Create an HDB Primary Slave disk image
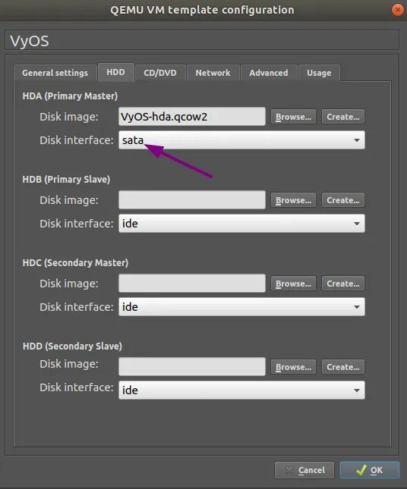Screen dimensions: 407x489 click(343, 200)
